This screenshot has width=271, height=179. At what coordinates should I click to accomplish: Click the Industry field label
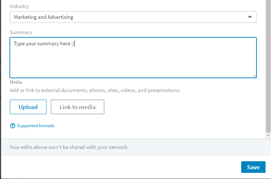[19, 7]
